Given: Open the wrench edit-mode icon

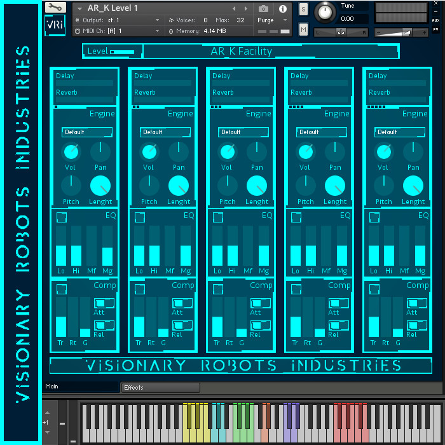Looking at the screenshot, I should coord(55,7).
